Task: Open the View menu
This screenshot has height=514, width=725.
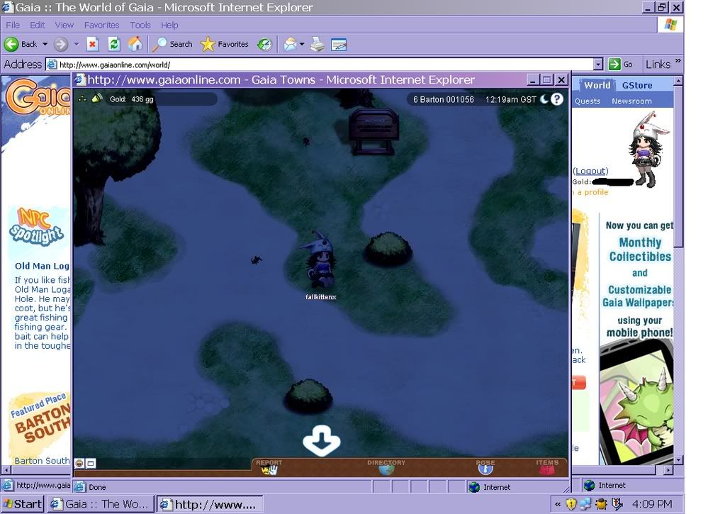Action: (64, 25)
